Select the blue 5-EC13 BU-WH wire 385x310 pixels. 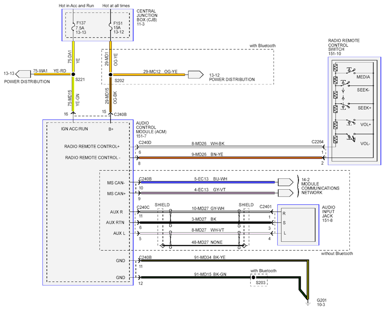point(207,182)
